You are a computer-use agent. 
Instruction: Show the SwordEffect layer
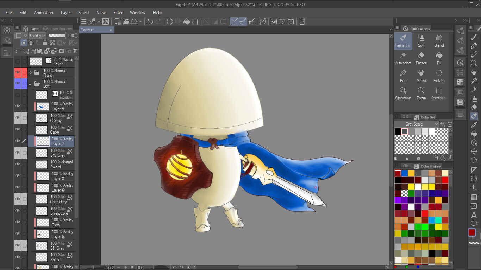17,94
